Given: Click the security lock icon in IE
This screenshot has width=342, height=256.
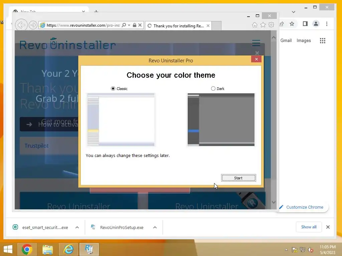Looking at the screenshot, I should coord(135,25).
